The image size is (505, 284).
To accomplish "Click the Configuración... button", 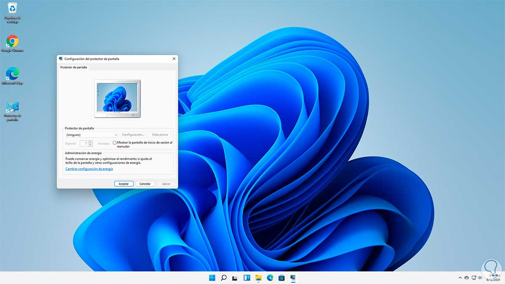I will click(133, 135).
